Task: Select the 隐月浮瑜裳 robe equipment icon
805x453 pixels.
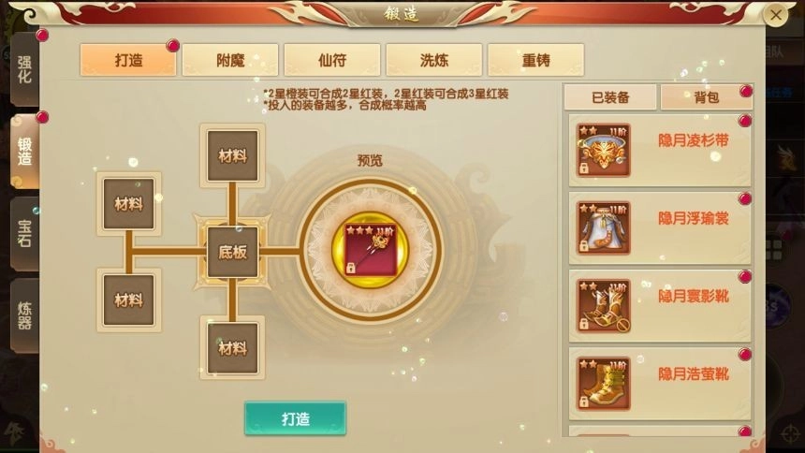Action: click(x=603, y=228)
